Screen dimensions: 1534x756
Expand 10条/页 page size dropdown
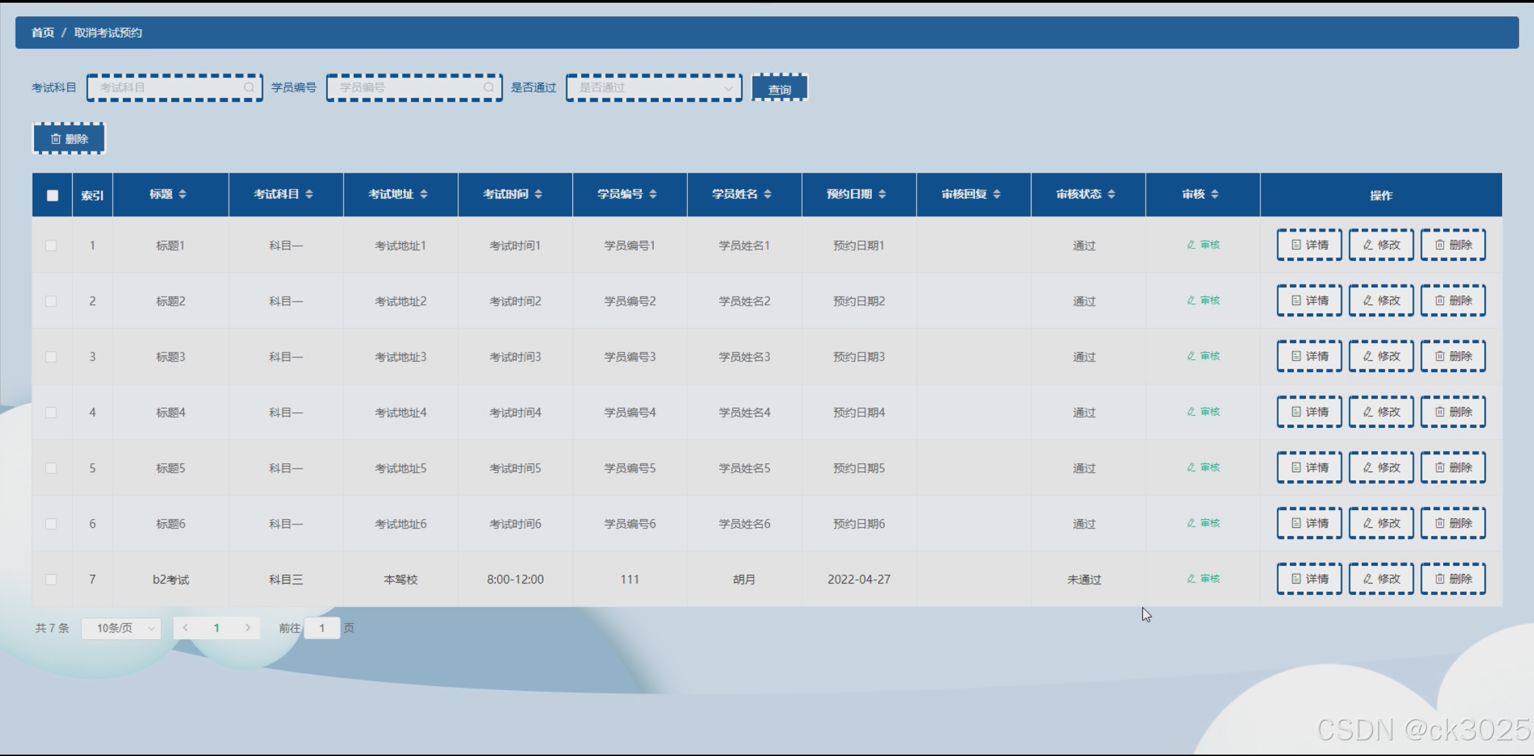[121, 628]
